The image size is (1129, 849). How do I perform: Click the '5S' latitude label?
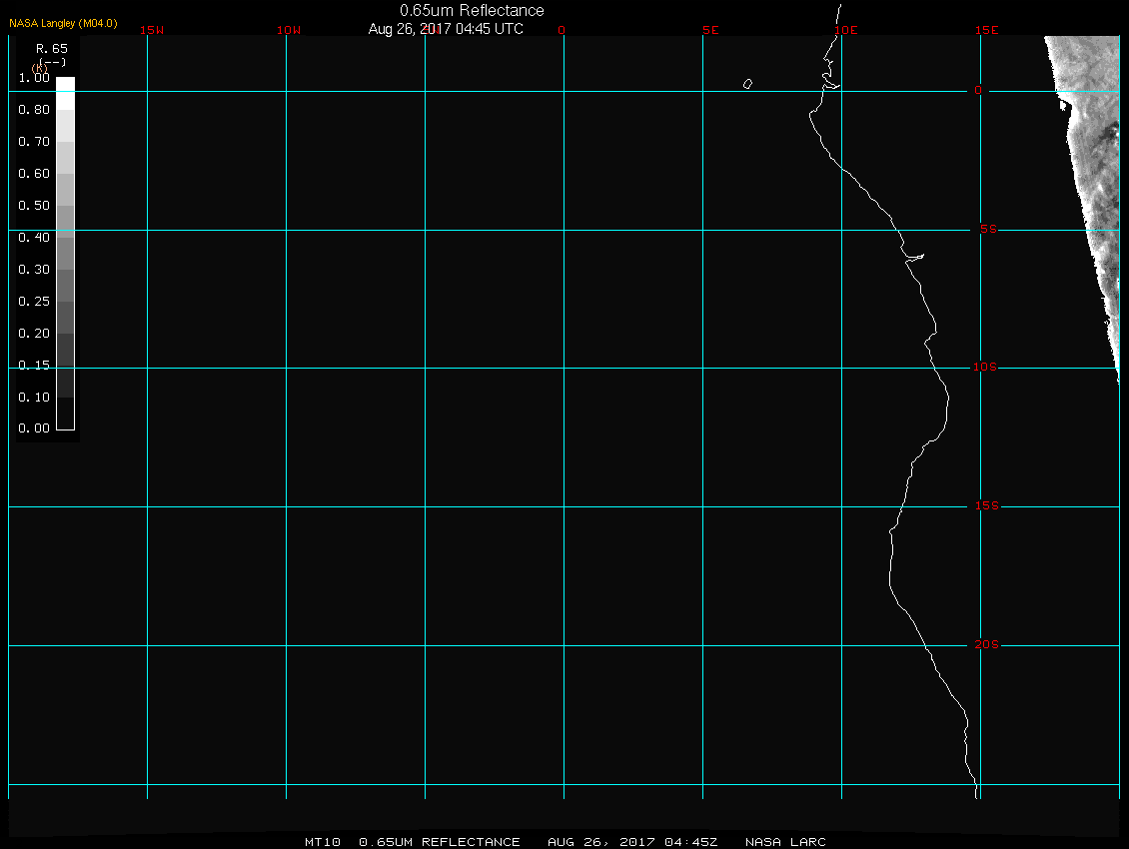[x=988, y=229]
